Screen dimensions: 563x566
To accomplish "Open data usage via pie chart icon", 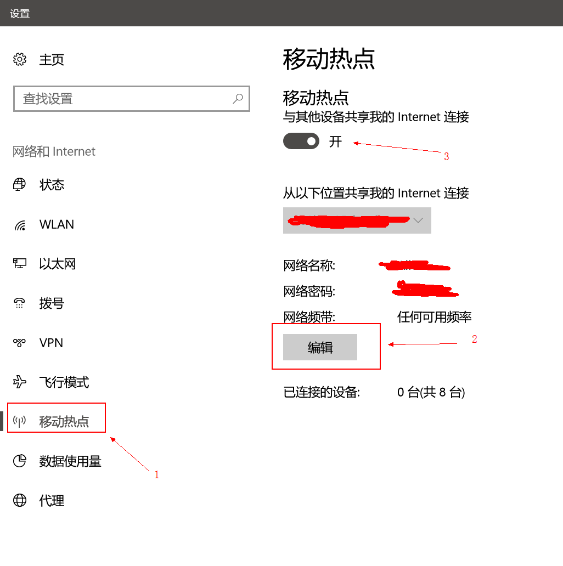I will [x=20, y=461].
